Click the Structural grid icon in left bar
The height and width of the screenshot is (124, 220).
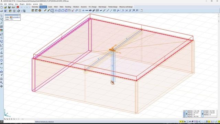point(1,42)
